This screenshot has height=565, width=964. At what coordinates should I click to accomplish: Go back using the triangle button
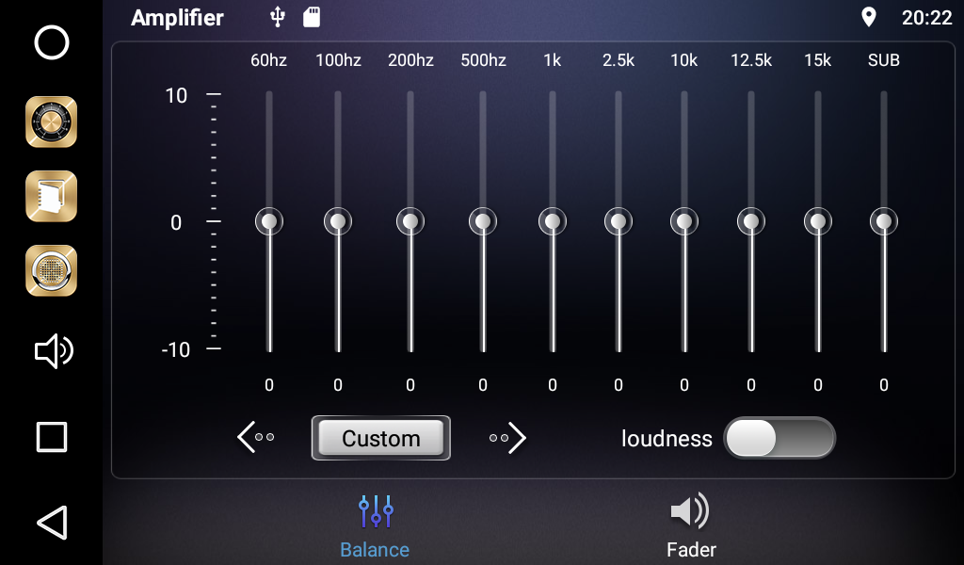pos(51,523)
